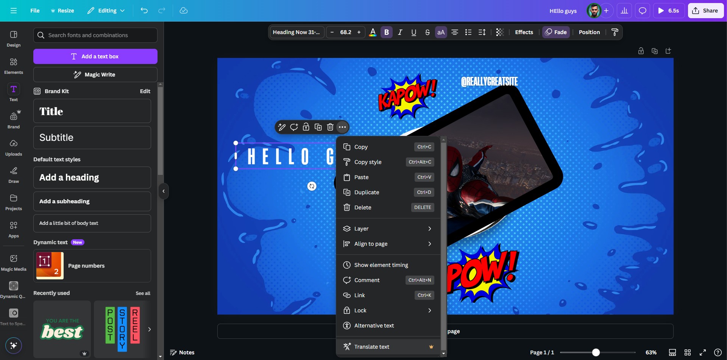
Task: Open the transparency control
Action: pyautogui.click(x=500, y=32)
